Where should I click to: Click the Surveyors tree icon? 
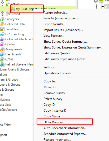click(x=2, y=19)
